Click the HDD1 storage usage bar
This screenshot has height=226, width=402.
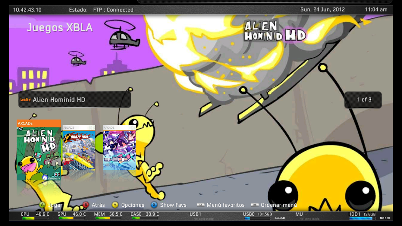362,219
